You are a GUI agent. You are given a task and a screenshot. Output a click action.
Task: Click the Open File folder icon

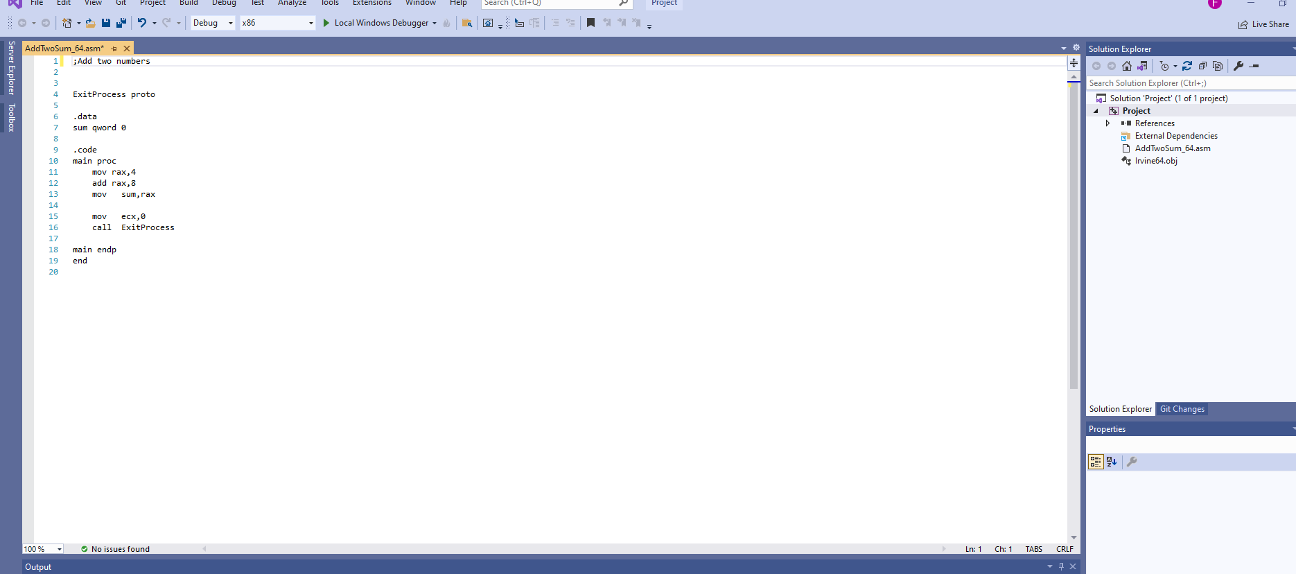tap(90, 23)
